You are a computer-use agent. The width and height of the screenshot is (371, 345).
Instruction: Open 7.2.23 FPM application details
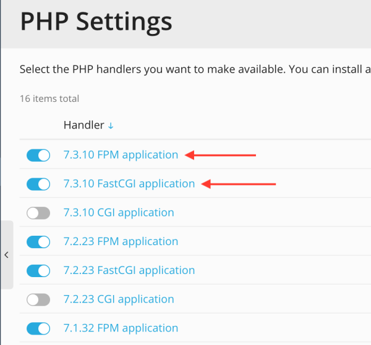121,241
